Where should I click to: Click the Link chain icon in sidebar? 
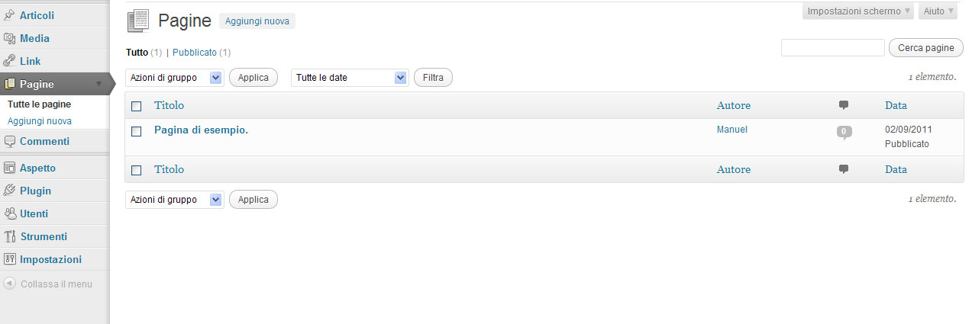click(x=10, y=61)
